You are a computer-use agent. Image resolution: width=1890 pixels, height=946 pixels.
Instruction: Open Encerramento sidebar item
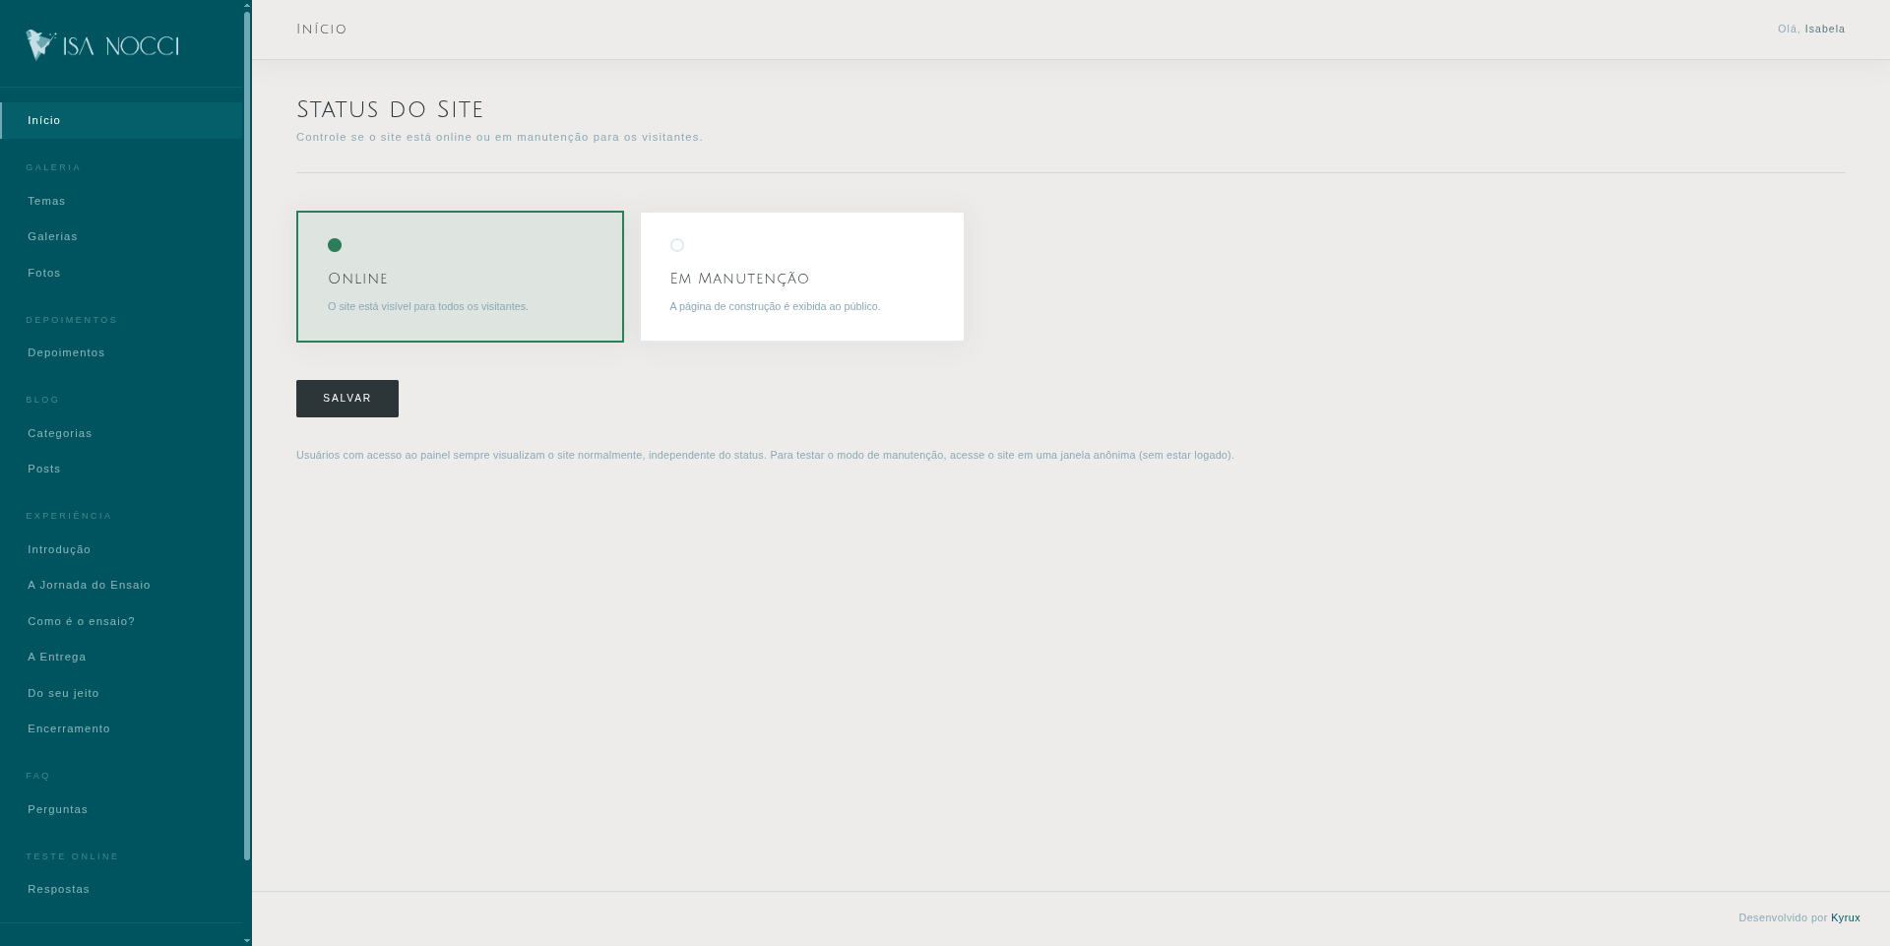(121, 728)
